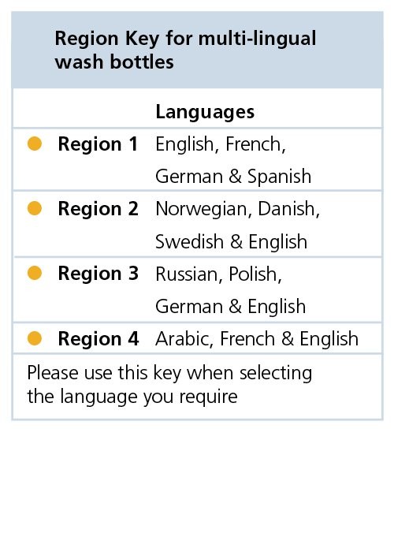Click the text Swedish & English
The width and height of the screenshot is (394, 552).
click(x=231, y=241)
